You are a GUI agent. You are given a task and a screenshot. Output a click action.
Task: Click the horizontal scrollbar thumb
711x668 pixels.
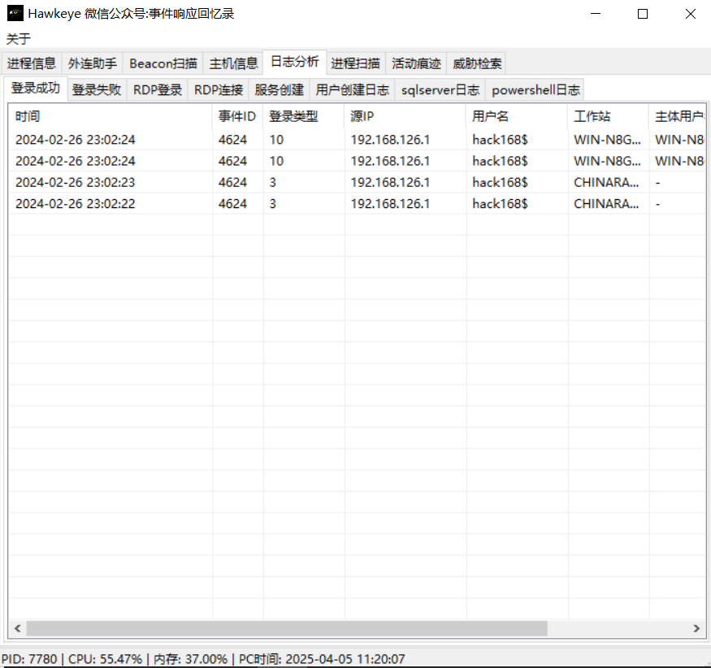click(287, 628)
